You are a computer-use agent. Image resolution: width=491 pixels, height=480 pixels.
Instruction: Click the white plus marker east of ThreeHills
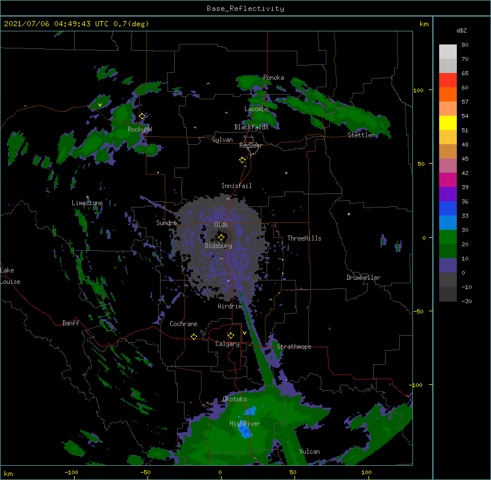point(349,214)
